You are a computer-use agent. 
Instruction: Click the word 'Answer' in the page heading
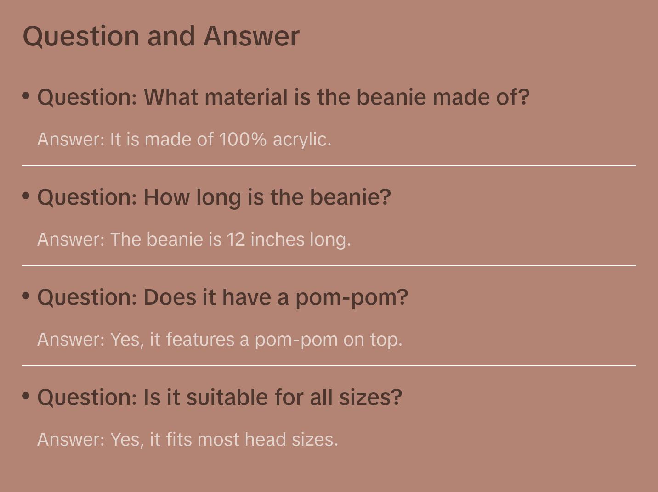click(x=251, y=36)
